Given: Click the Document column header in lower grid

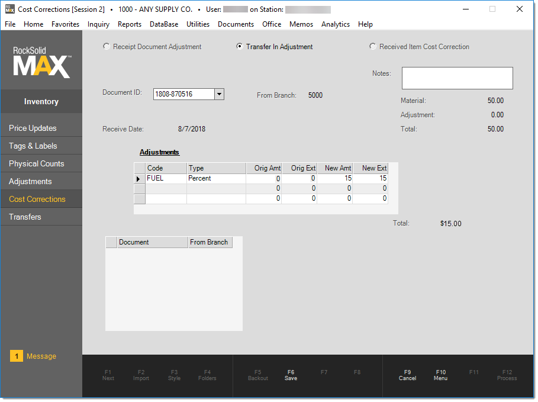Looking at the screenshot, I should point(153,242).
